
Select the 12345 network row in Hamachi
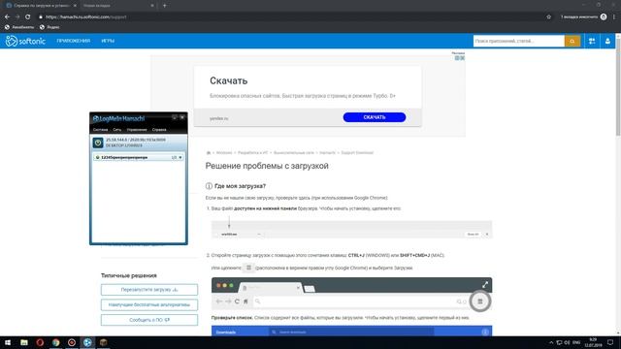tap(138, 157)
